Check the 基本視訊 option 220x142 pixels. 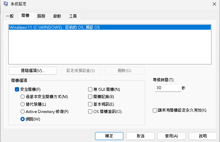[x=90, y=104]
